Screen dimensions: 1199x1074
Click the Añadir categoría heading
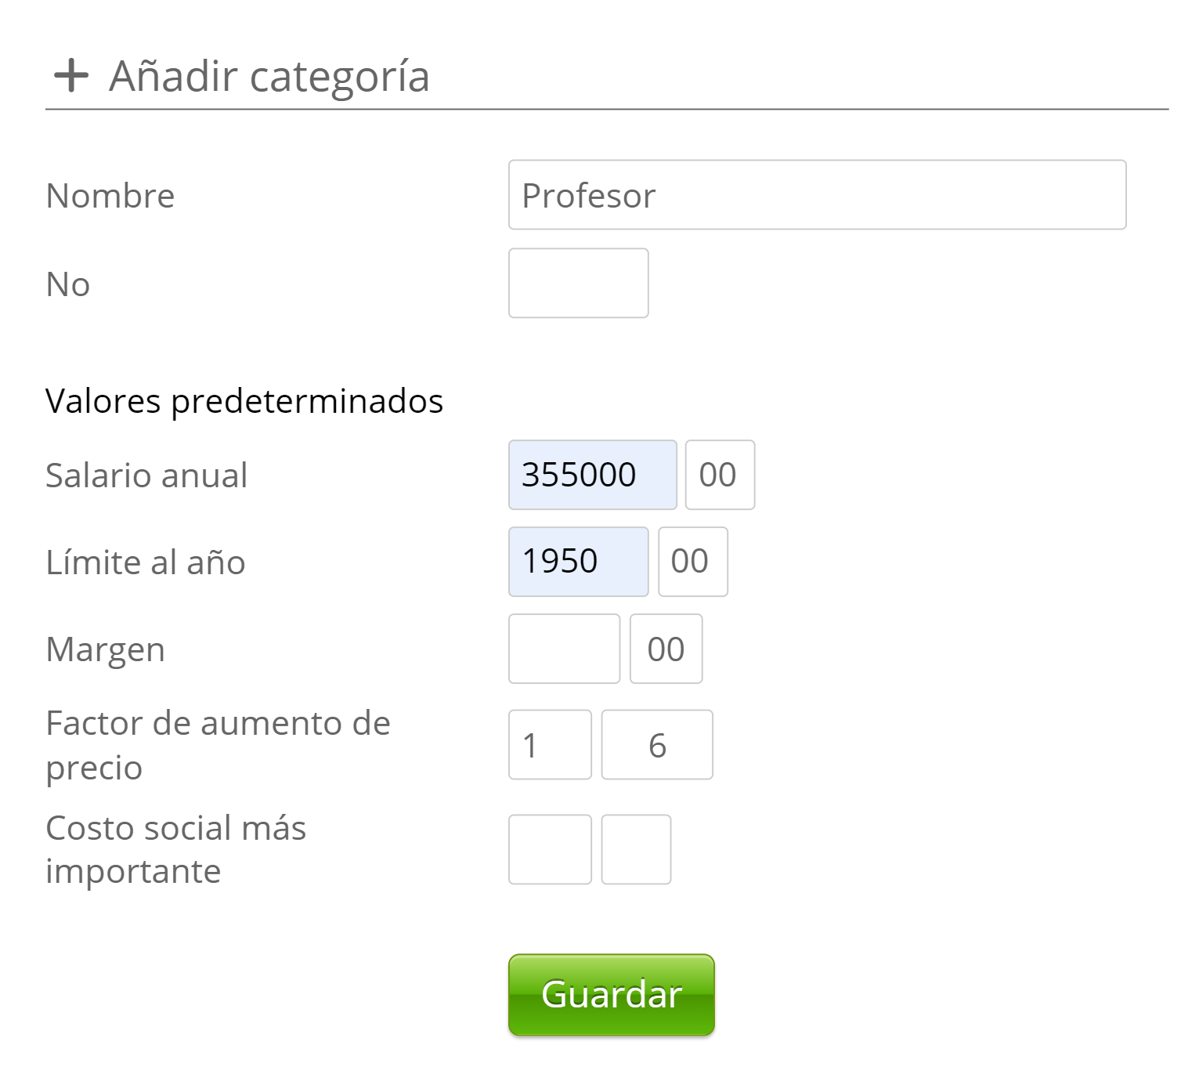tap(269, 76)
